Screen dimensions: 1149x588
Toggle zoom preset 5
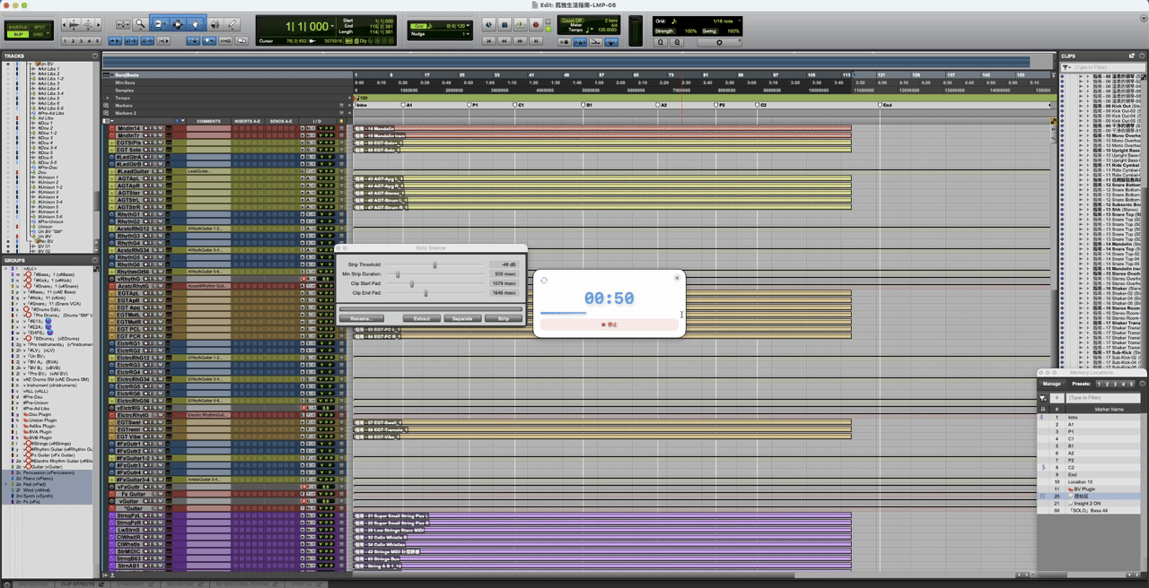pos(97,40)
